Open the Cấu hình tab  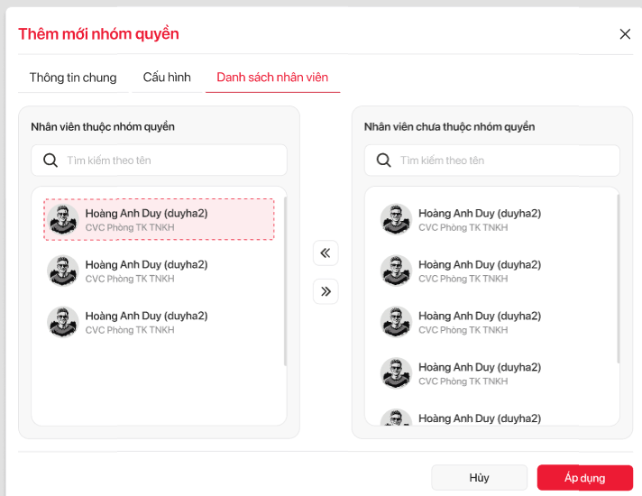click(x=167, y=78)
